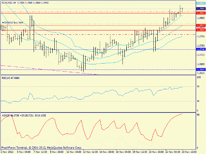Click the 2 Nov 2012 date label

tap(7, 152)
